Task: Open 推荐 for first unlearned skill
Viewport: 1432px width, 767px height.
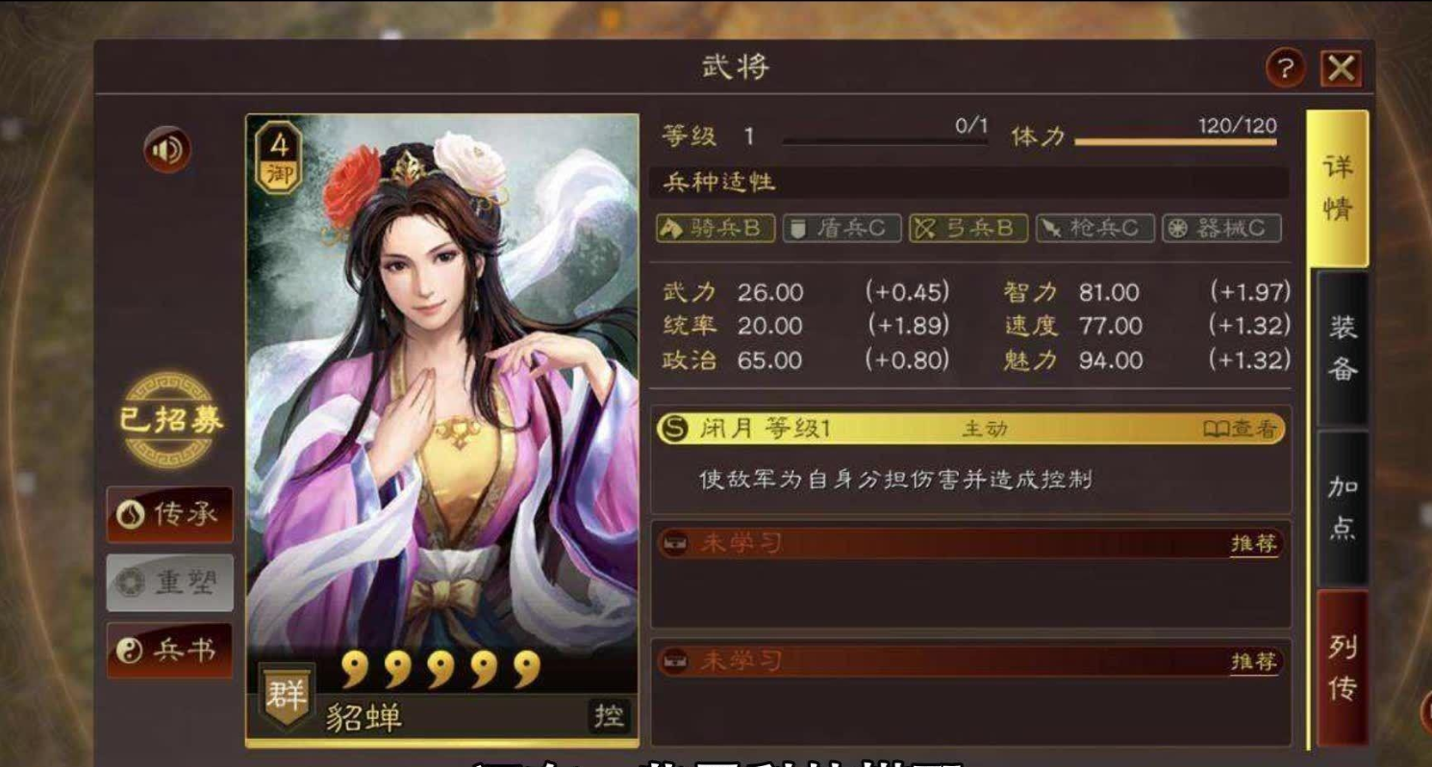Action: (x=1254, y=544)
